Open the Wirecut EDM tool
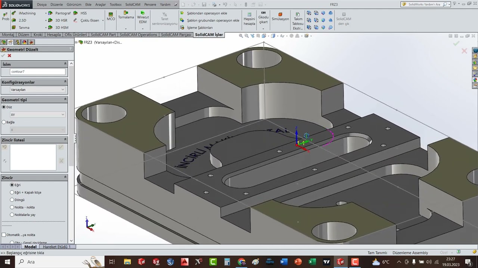 [x=143, y=17]
